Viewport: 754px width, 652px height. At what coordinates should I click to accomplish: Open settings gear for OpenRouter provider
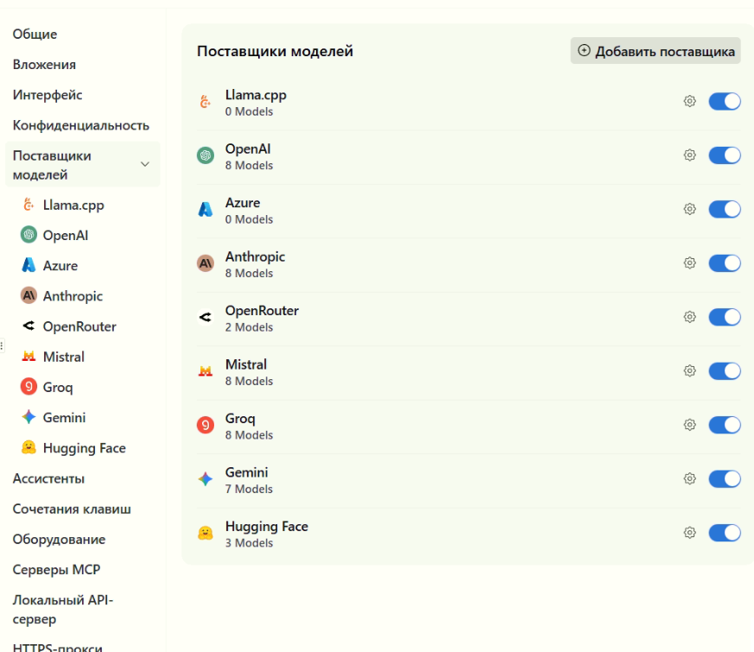pyautogui.click(x=689, y=316)
